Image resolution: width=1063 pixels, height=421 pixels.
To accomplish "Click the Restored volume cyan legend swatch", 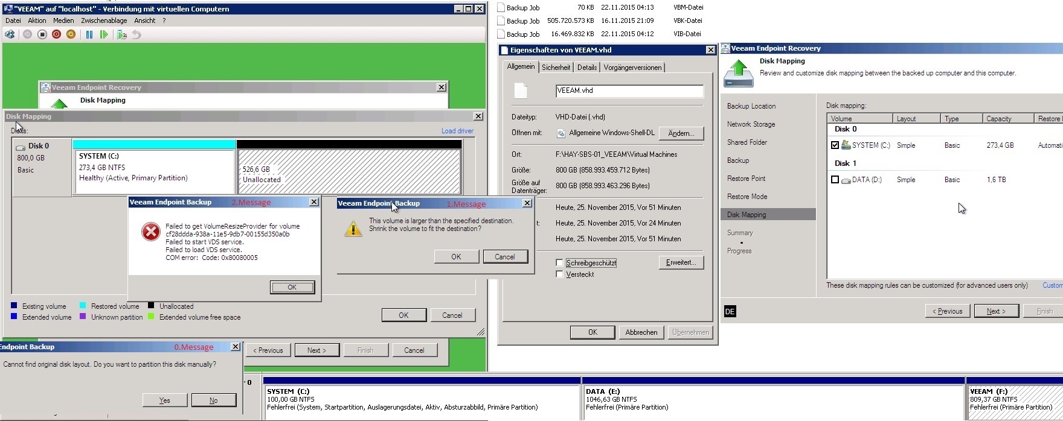I will click(x=83, y=306).
